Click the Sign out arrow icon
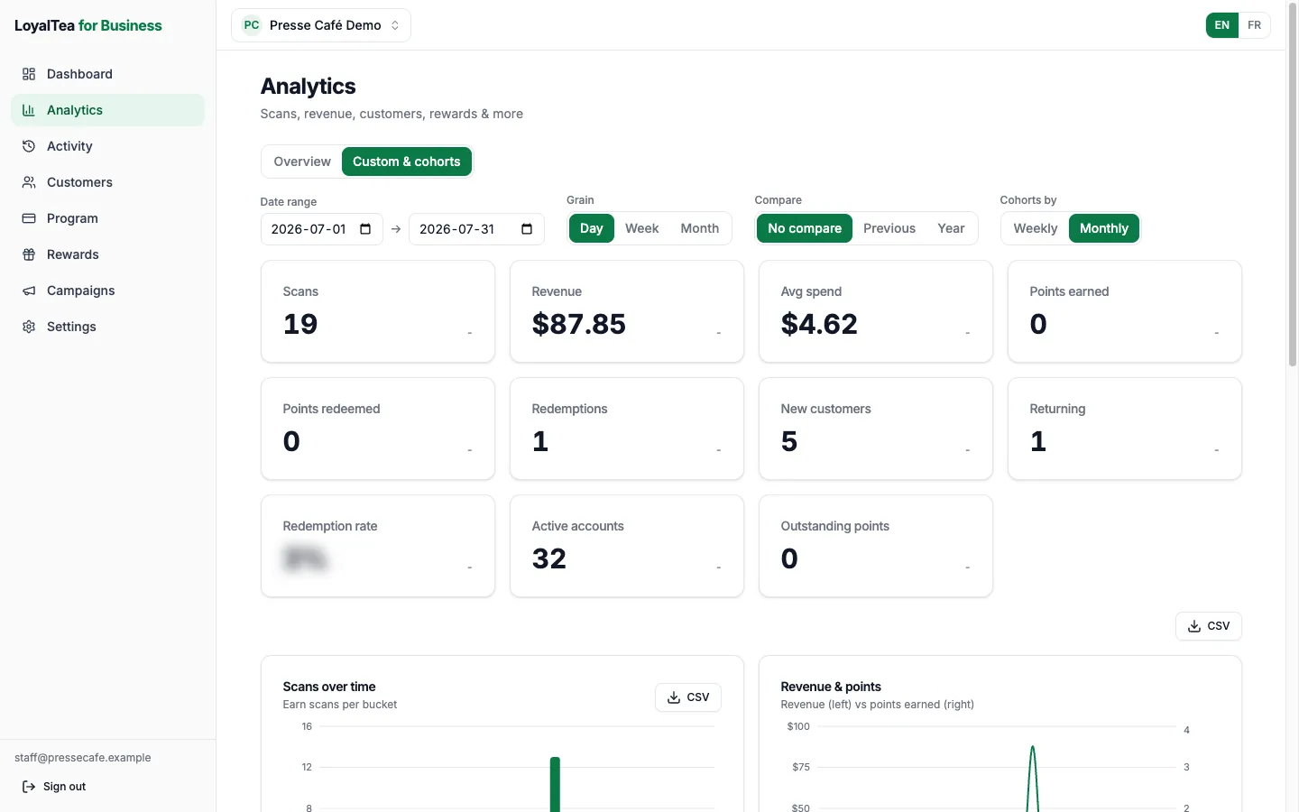Screen dimensions: 1299x812 click(29, 787)
